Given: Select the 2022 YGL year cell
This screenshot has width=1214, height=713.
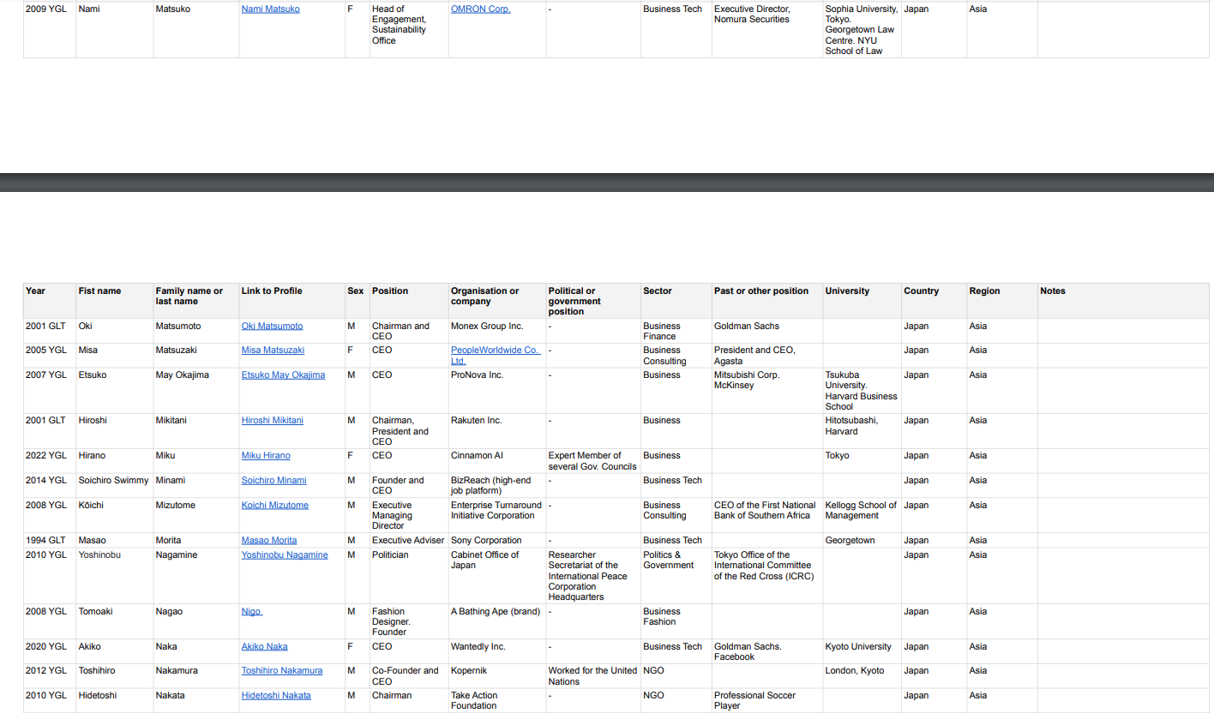Looking at the screenshot, I should [x=50, y=461].
